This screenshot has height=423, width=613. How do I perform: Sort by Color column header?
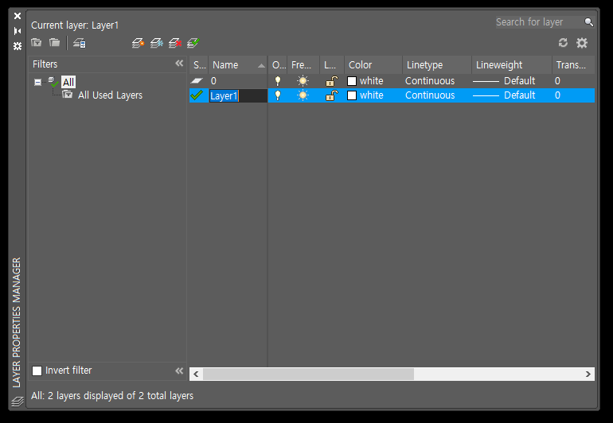(x=373, y=65)
